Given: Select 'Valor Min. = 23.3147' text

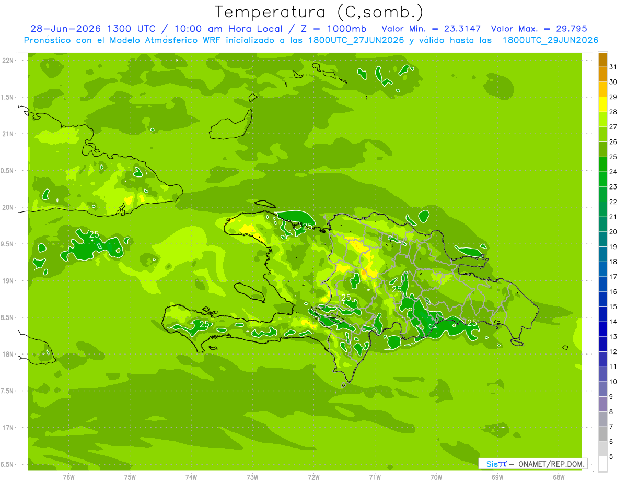Looking at the screenshot, I should (x=432, y=29).
